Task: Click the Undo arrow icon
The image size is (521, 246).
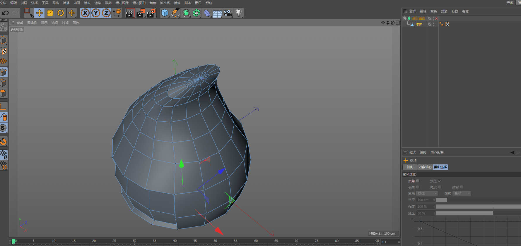Action: click(5, 13)
